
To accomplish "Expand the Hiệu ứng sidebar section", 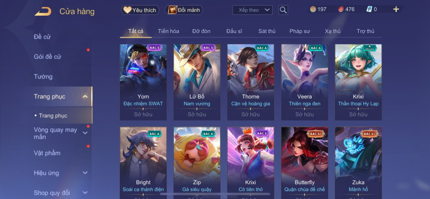I will [x=86, y=173].
